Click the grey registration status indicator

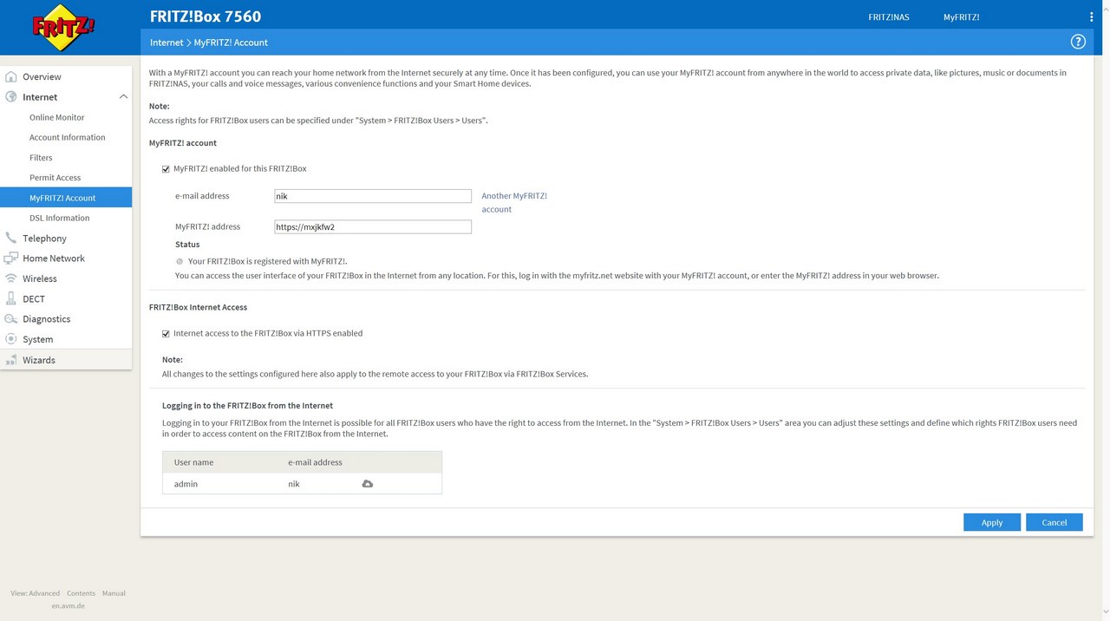(x=180, y=261)
